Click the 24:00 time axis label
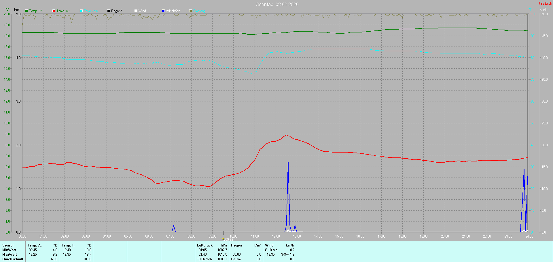 tap(529, 236)
